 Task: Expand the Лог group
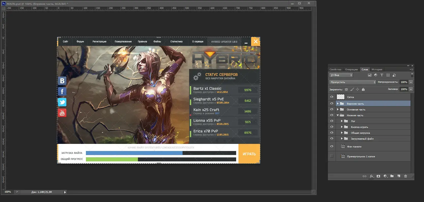pyautogui.click(x=342, y=121)
